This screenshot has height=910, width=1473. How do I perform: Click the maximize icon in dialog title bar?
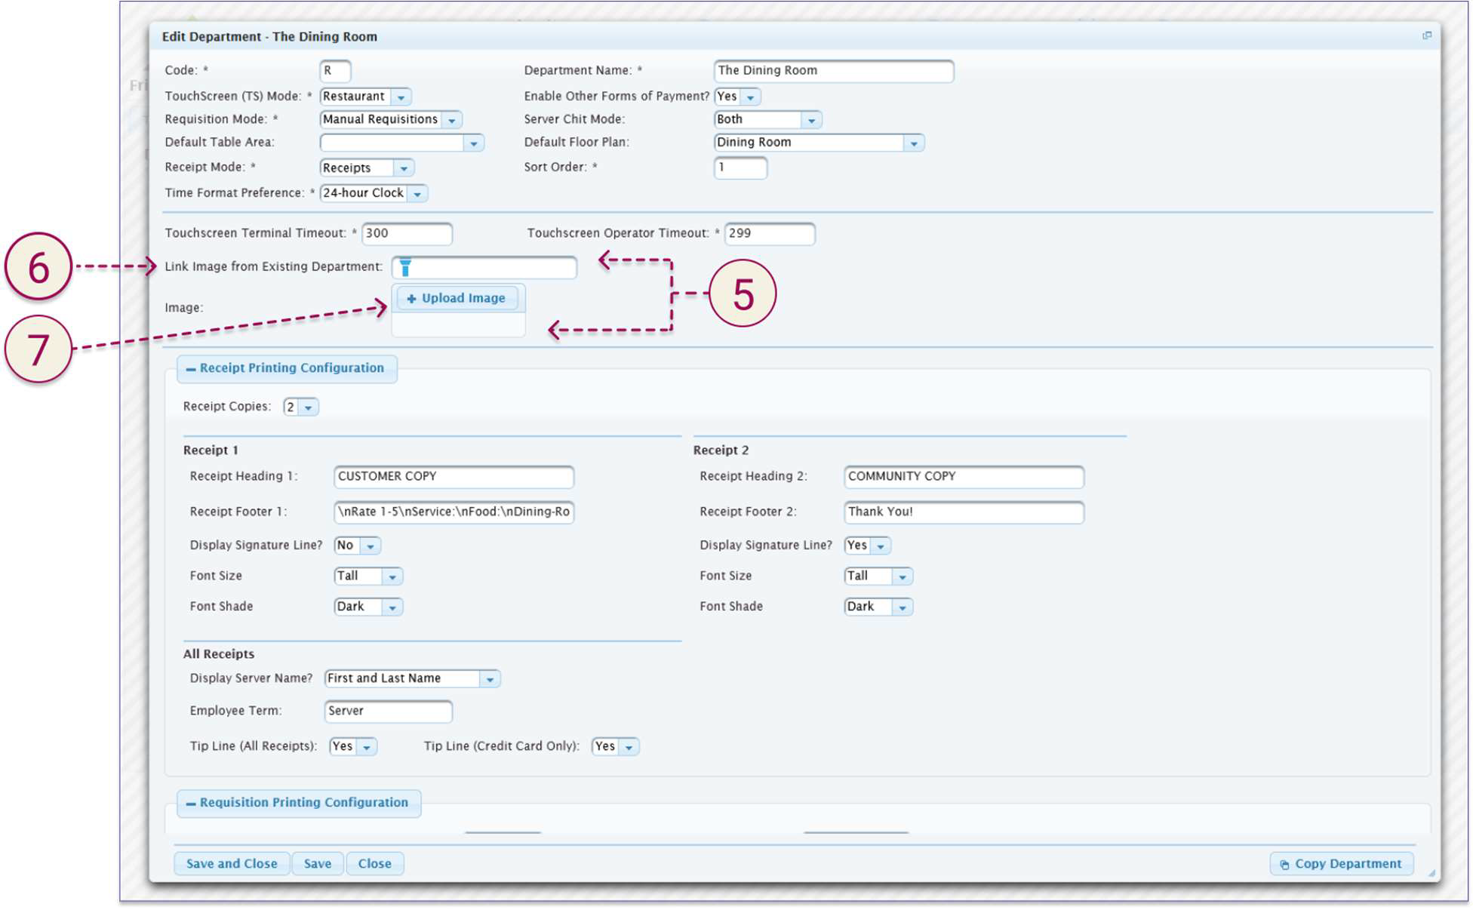pyautogui.click(x=1426, y=35)
